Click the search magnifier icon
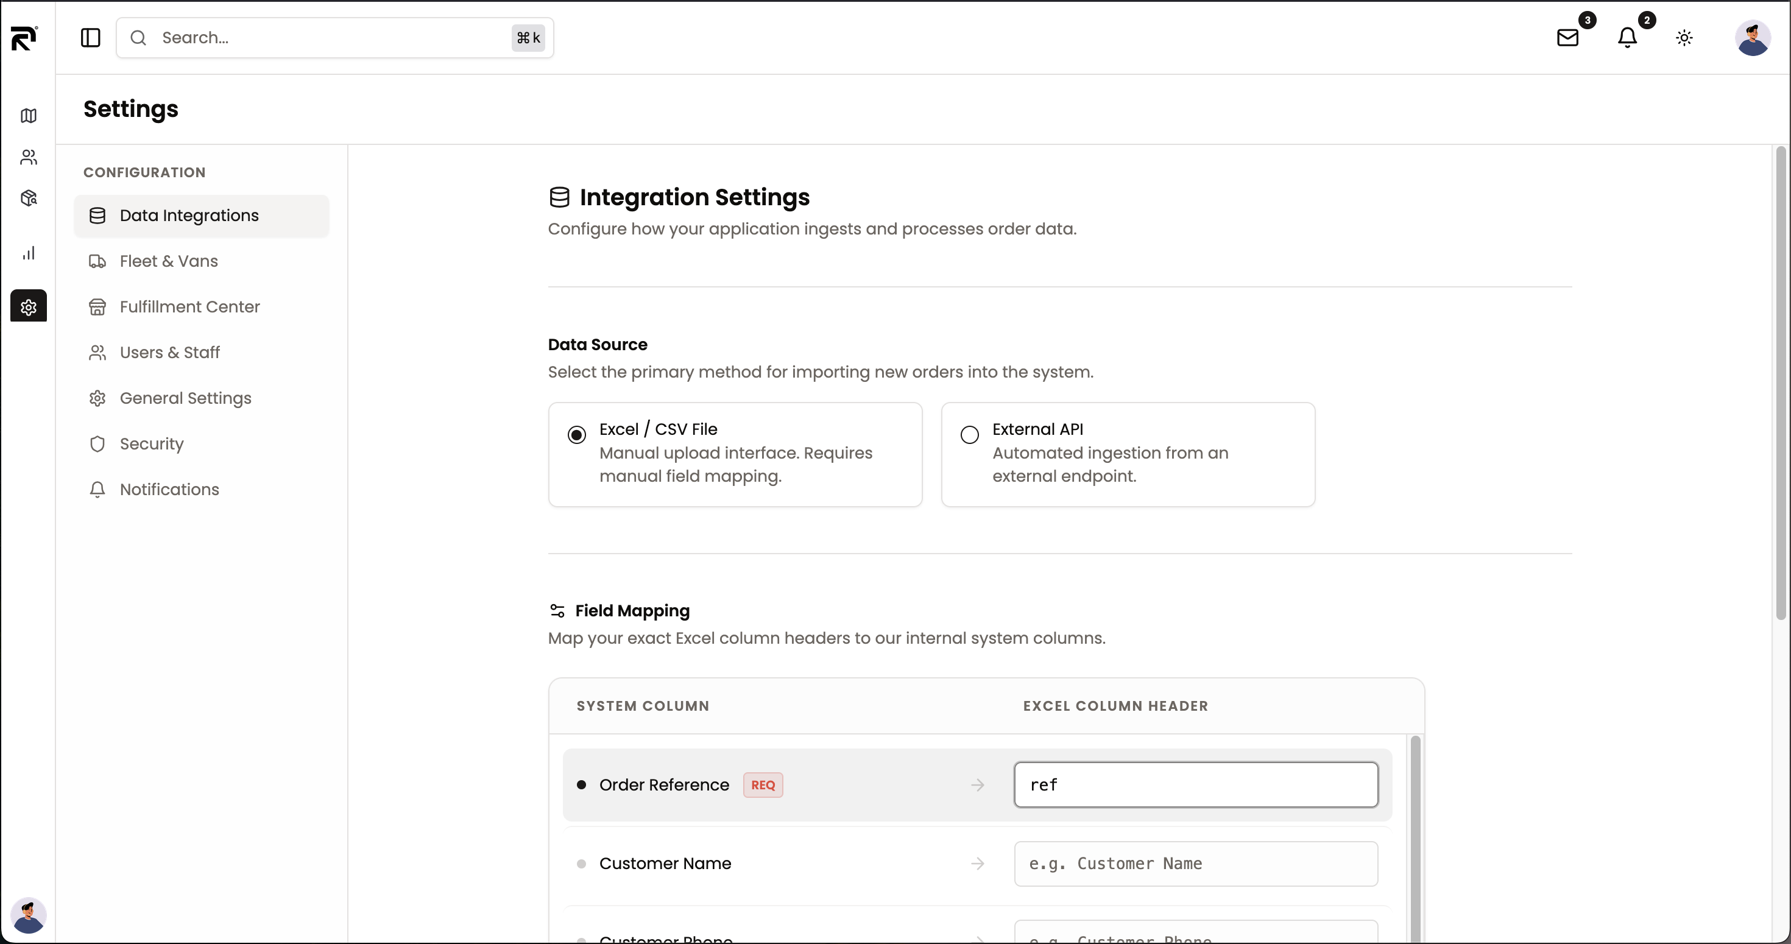Image resolution: width=1791 pixels, height=944 pixels. click(x=138, y=38)
